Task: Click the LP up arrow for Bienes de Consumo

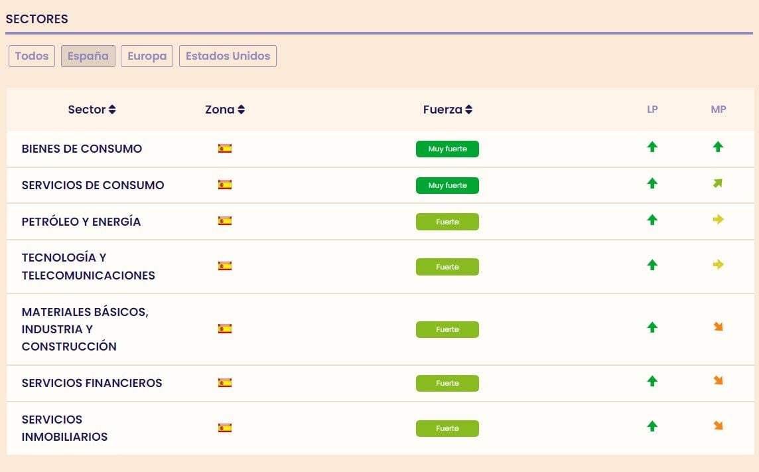Action: click(x=652, y=147)
